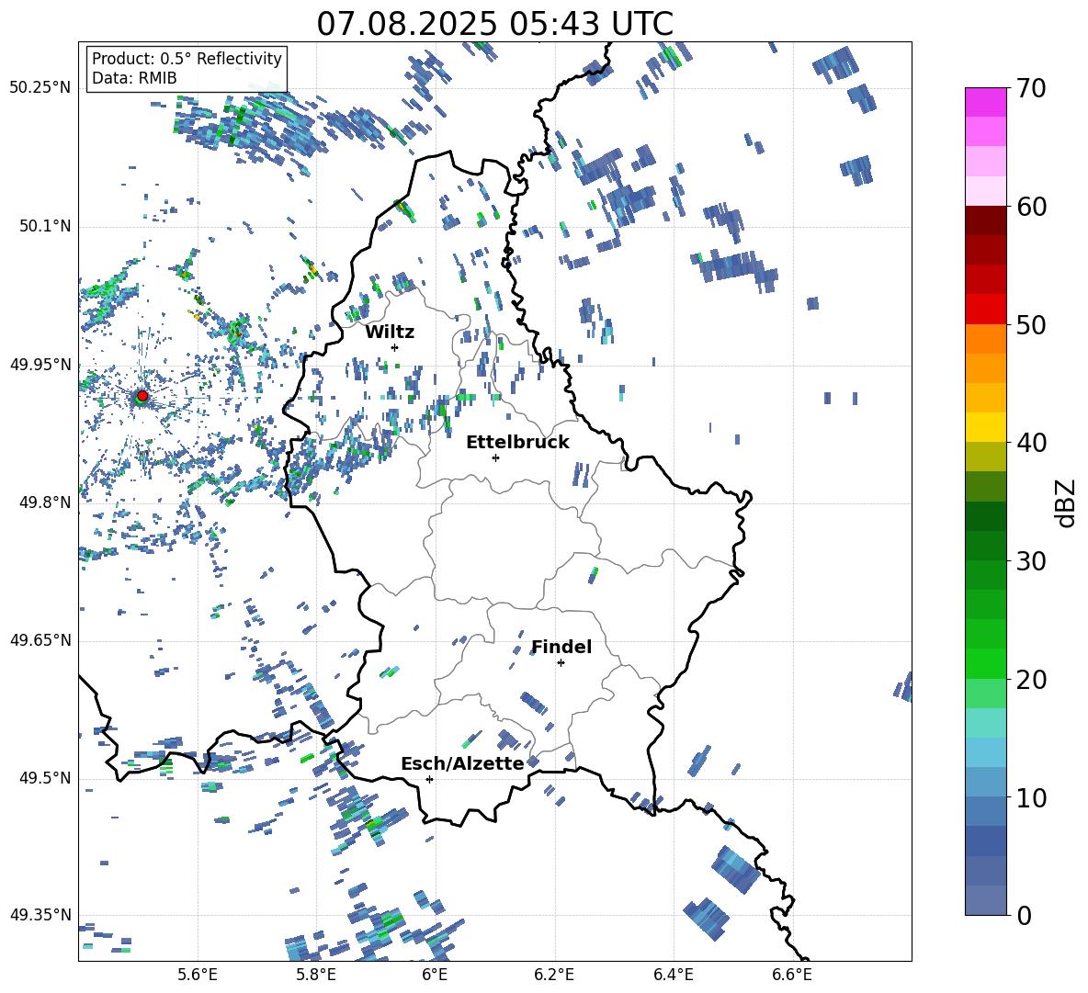Click the 6°E longitude label

435,975
